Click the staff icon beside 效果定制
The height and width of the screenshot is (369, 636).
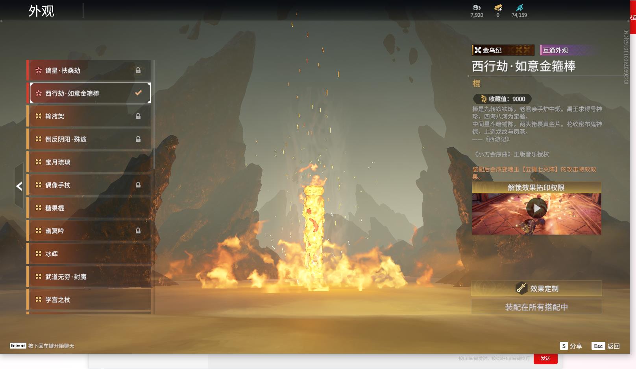tap(521, 288)
